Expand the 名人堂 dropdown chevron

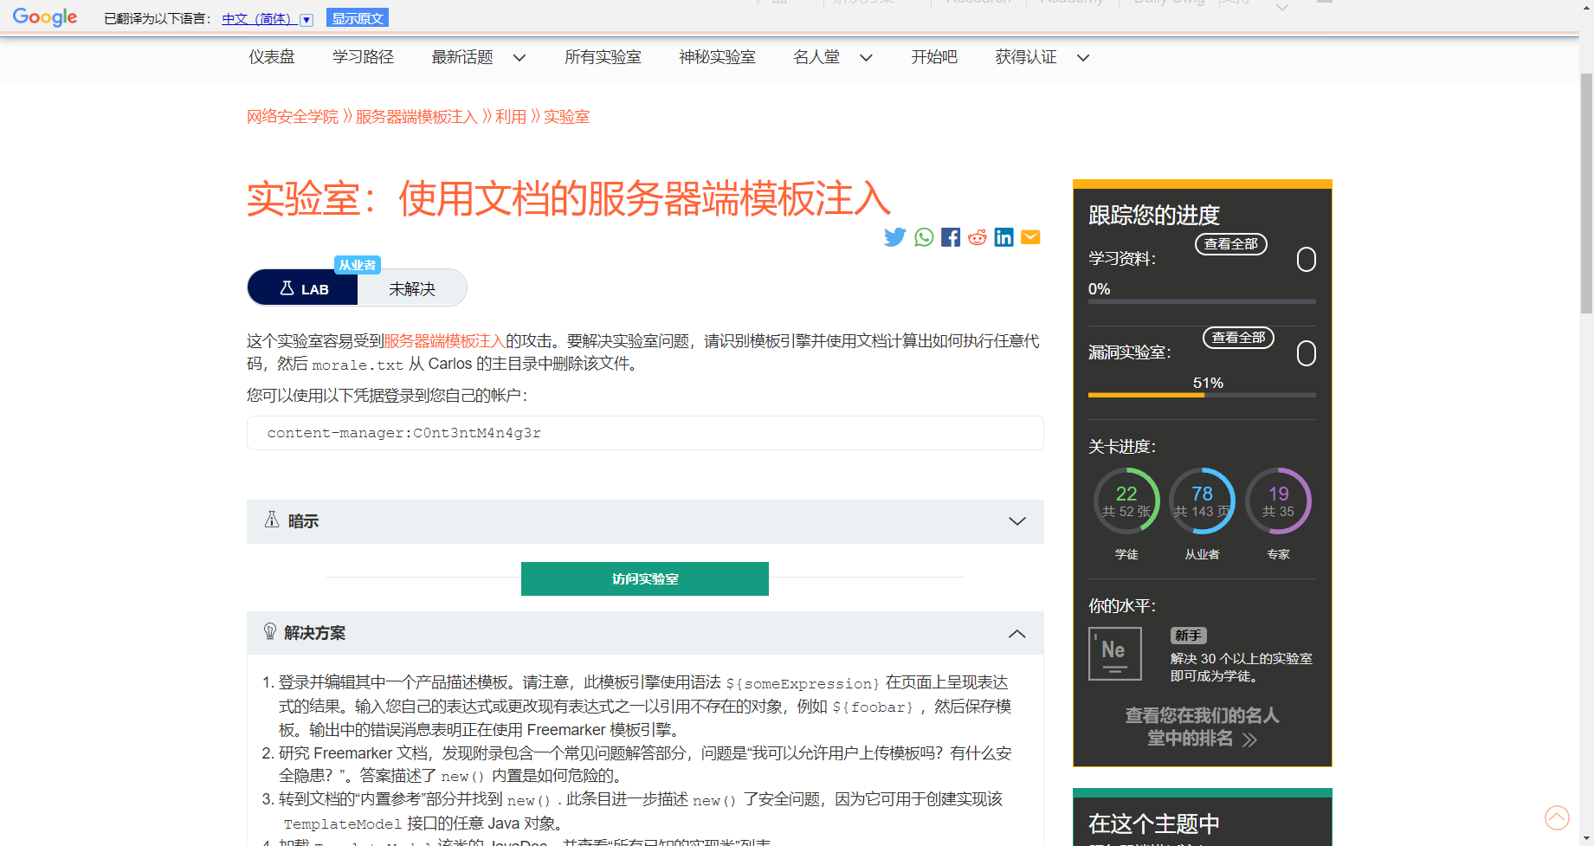(866, 58)
